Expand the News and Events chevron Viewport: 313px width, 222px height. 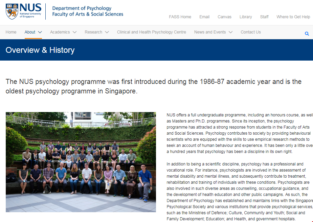tap(230, 32)
